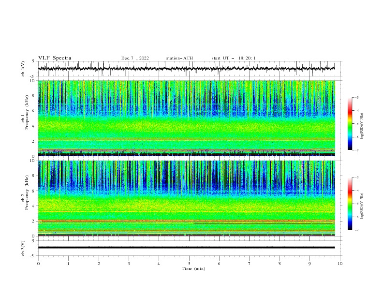Image resolution: width=383 pixels, height=296 pixels.
Task: Click the 'station=ATH' label
Action: [x=179, y=58]
